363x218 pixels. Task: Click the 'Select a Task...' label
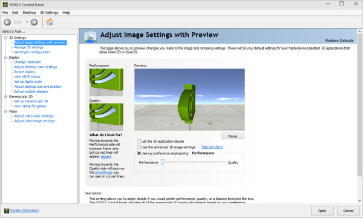(x=13, y=31)
